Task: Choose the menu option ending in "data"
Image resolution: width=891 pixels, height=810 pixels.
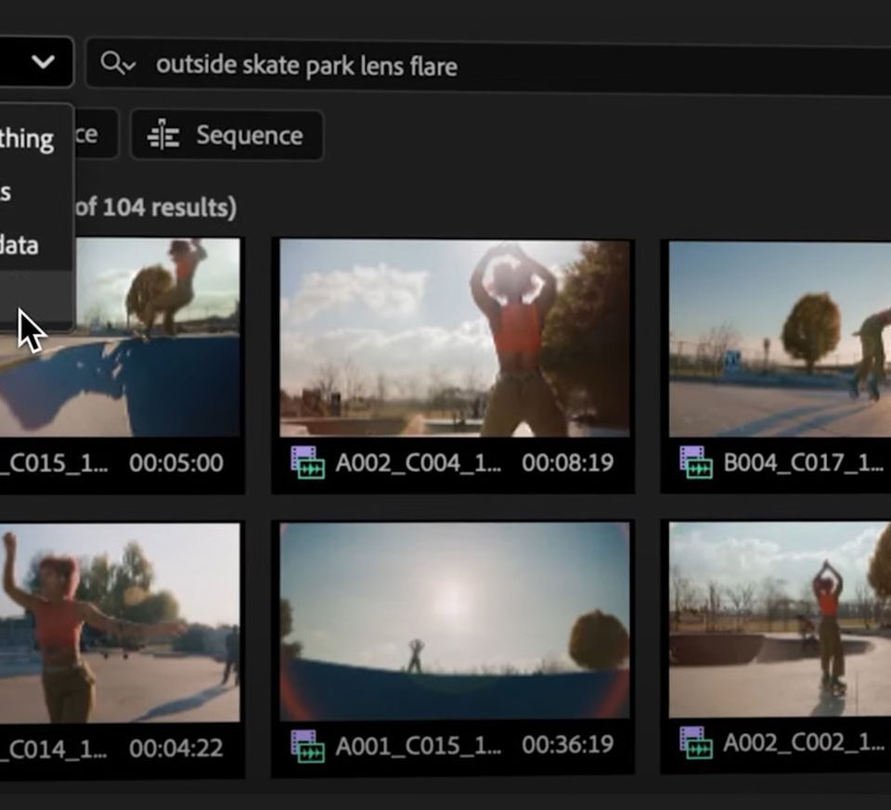Action: [x=19, y=245]
